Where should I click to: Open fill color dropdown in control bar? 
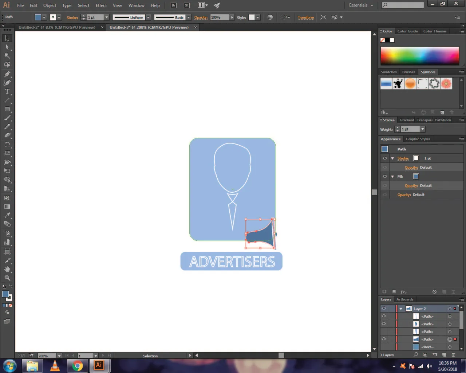(44, 17)
